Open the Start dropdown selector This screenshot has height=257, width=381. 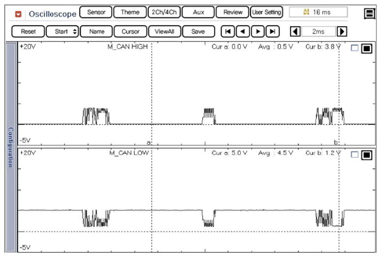63,32
